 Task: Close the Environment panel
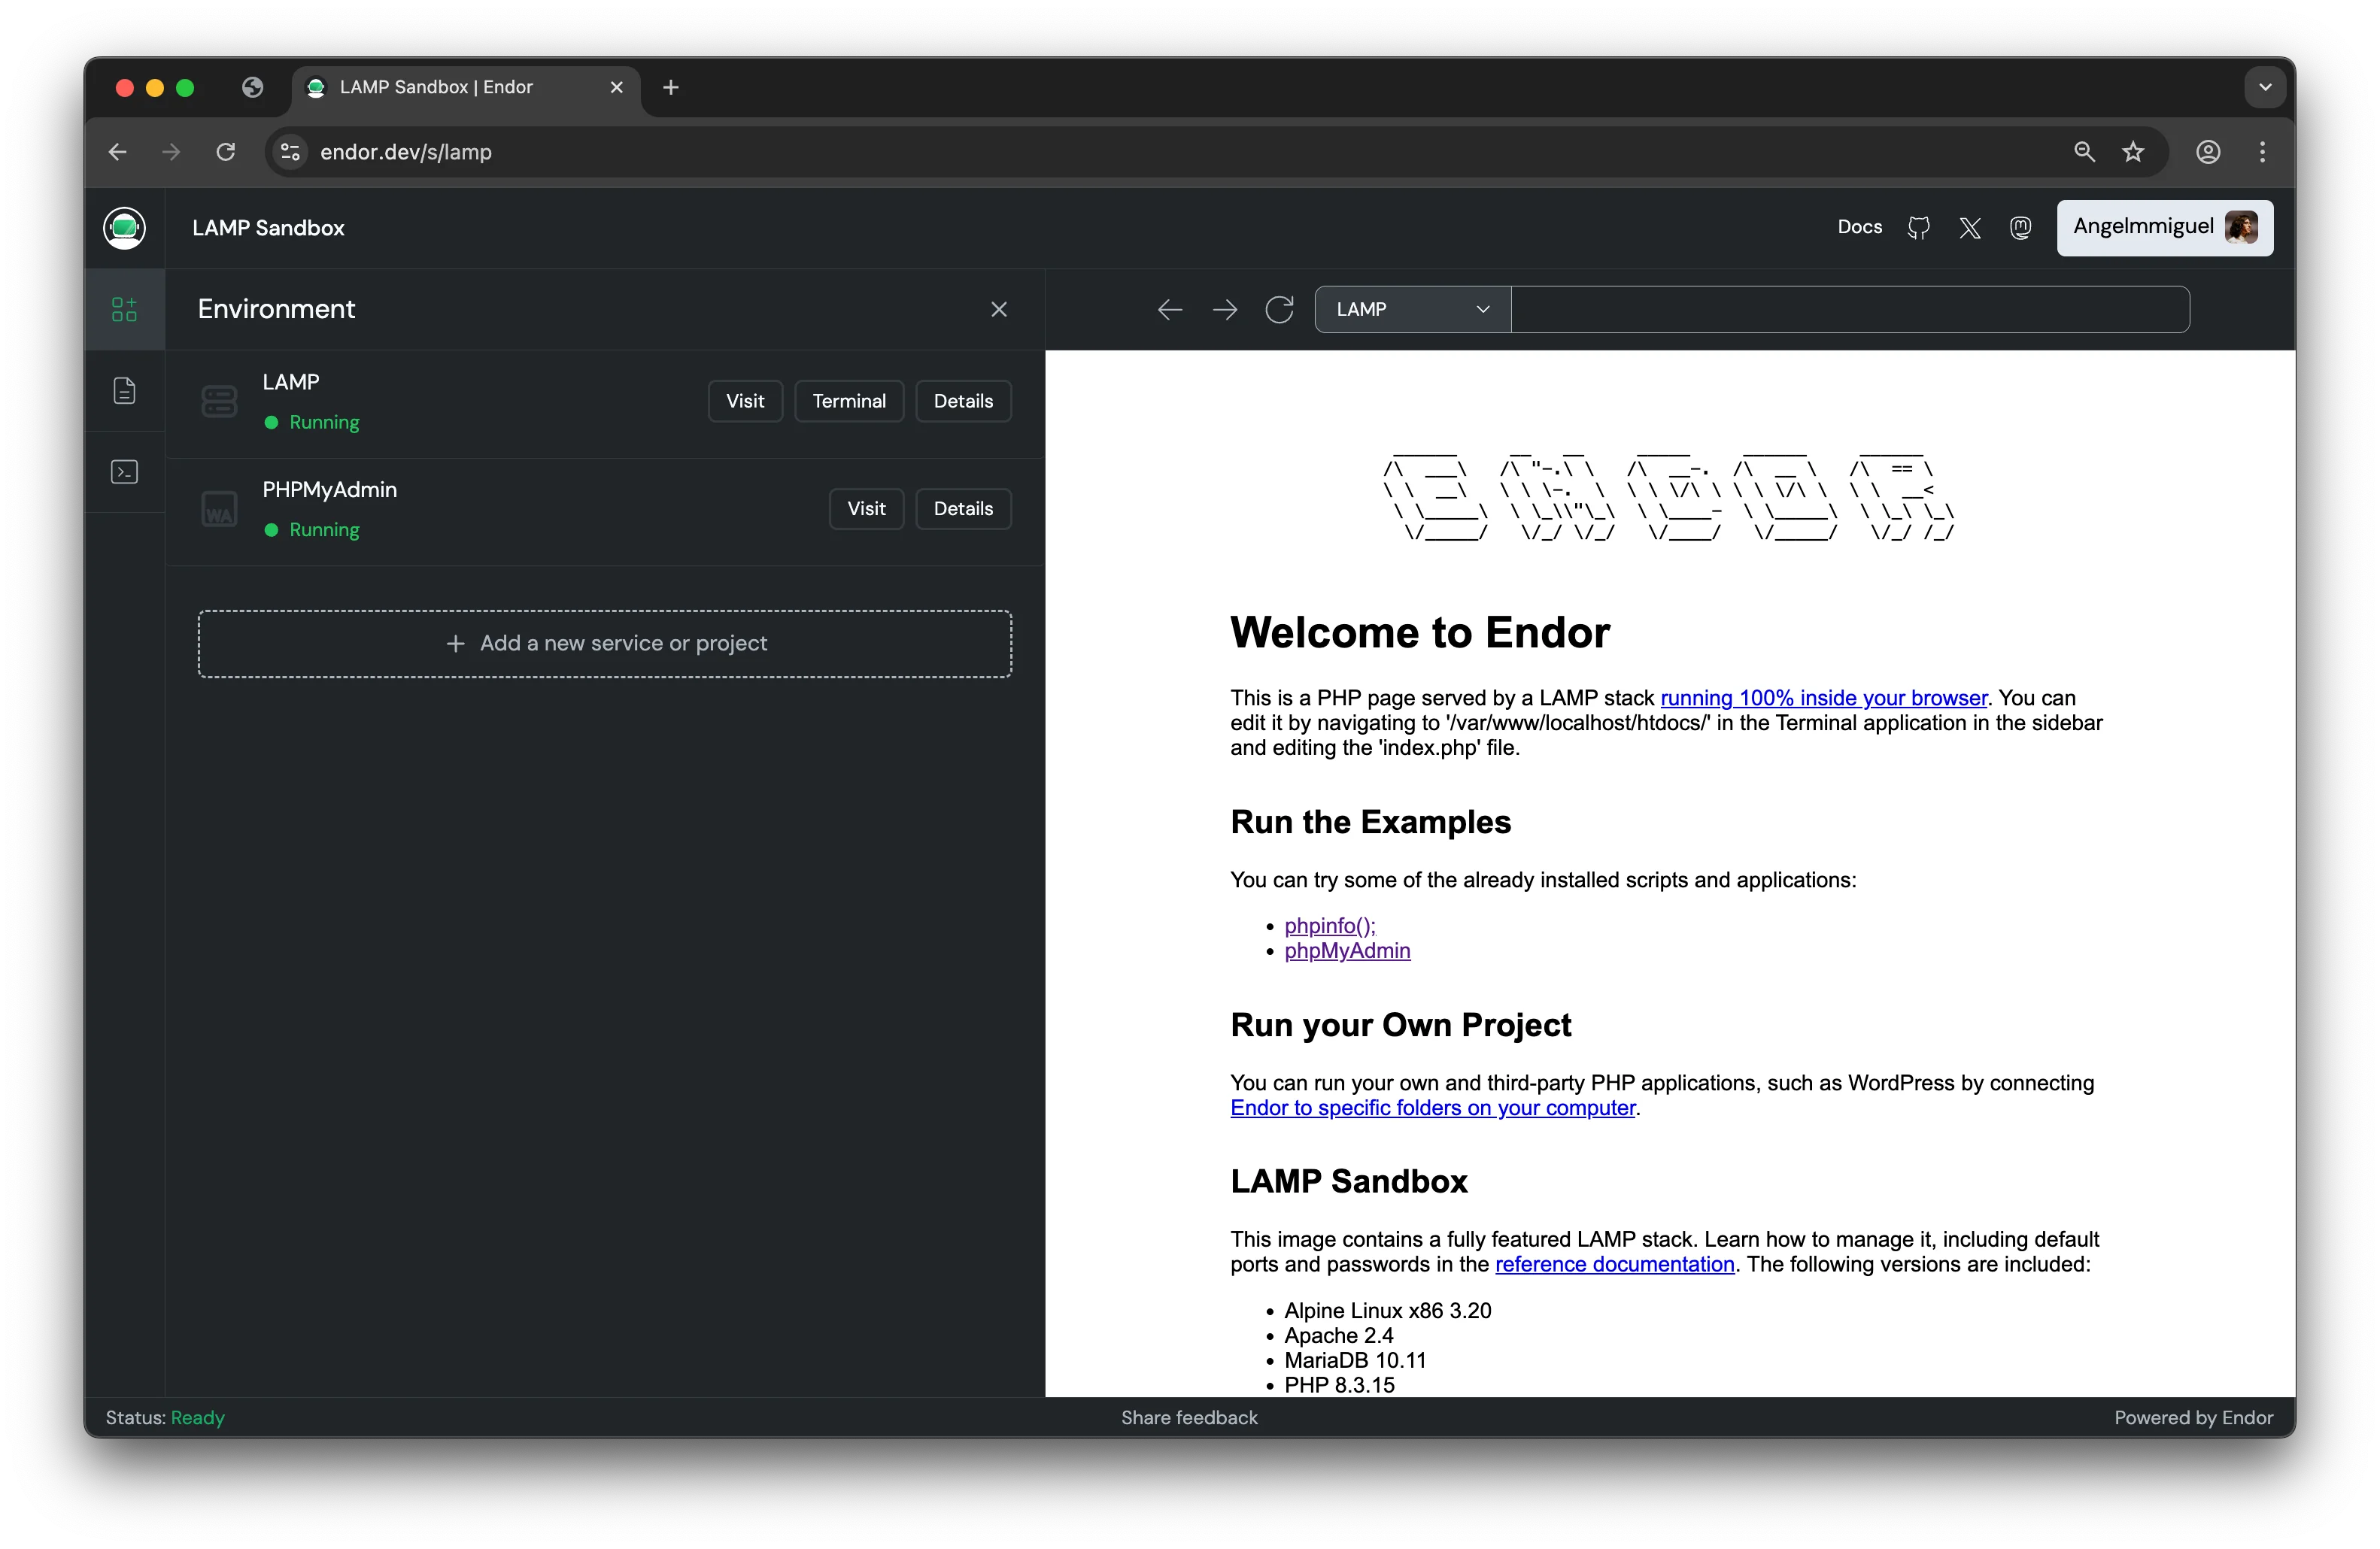point(999,309)
